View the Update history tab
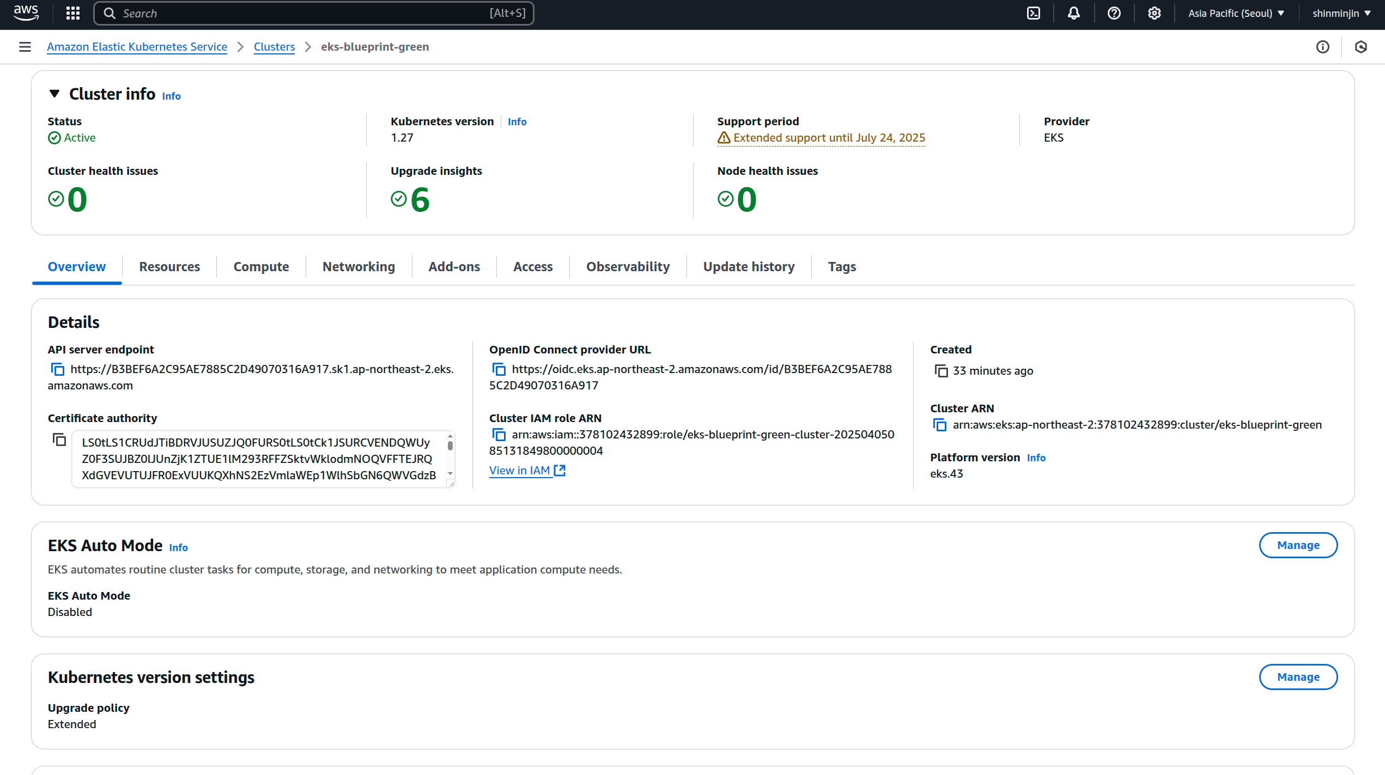Viewport: 1385px width, 775px height. tap(749, 266)
